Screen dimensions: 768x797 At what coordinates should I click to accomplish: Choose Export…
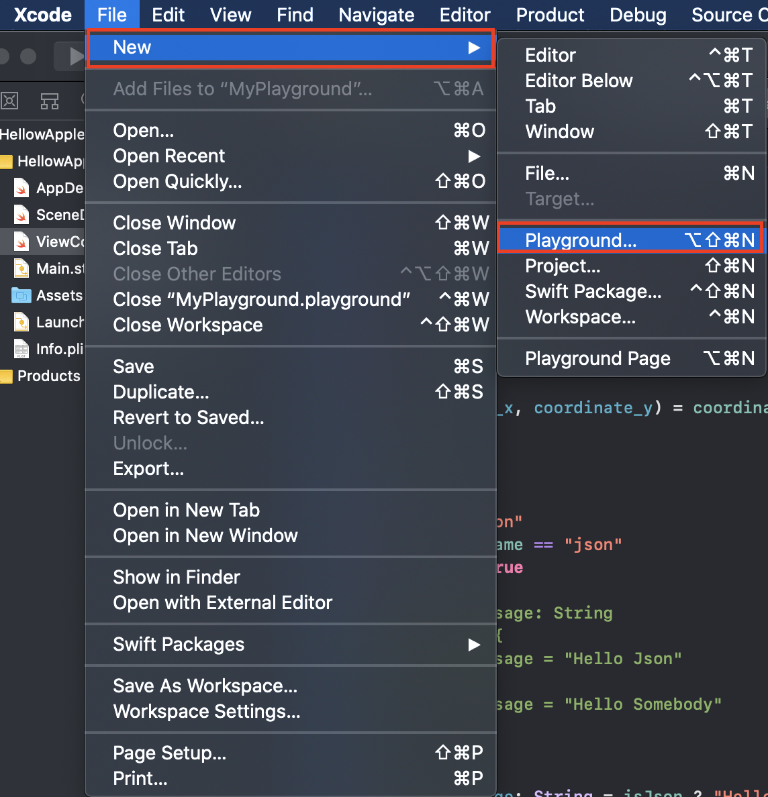[x=291, y=468]
